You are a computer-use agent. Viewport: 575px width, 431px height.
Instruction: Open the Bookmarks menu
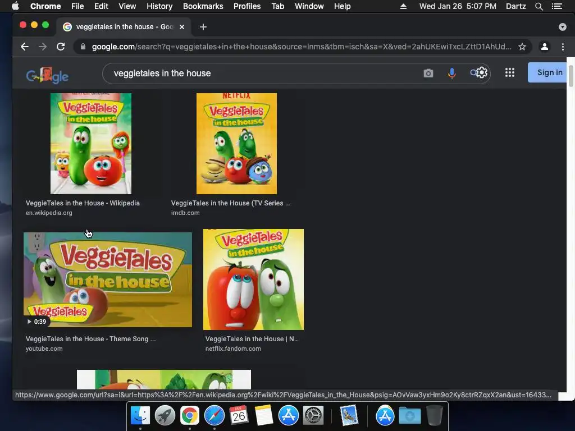[x=203, y=6]
